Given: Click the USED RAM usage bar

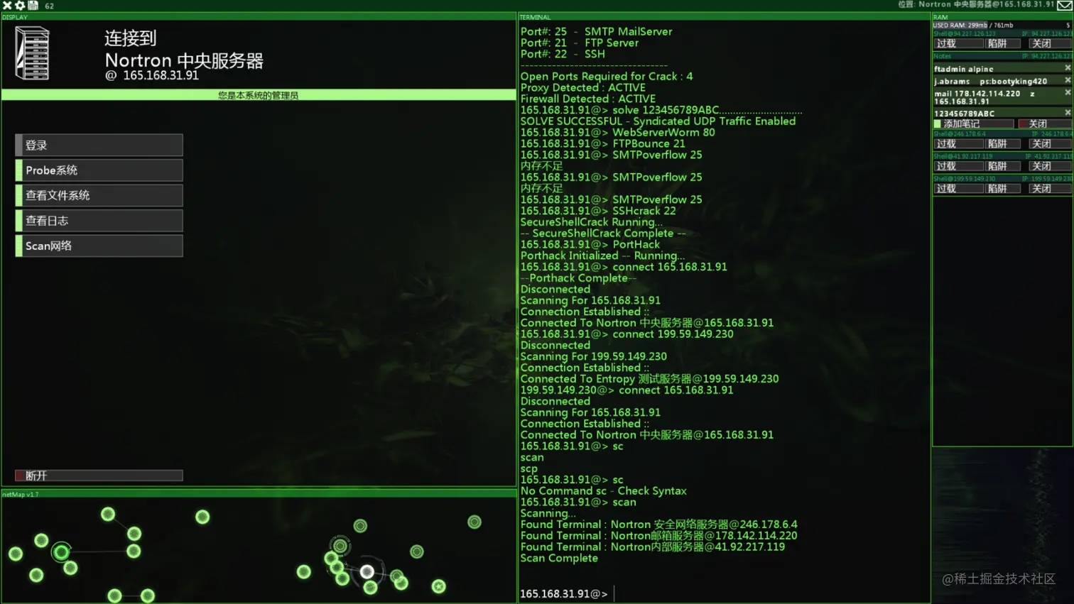Looking at the screenshot, I should (1002, 25).
